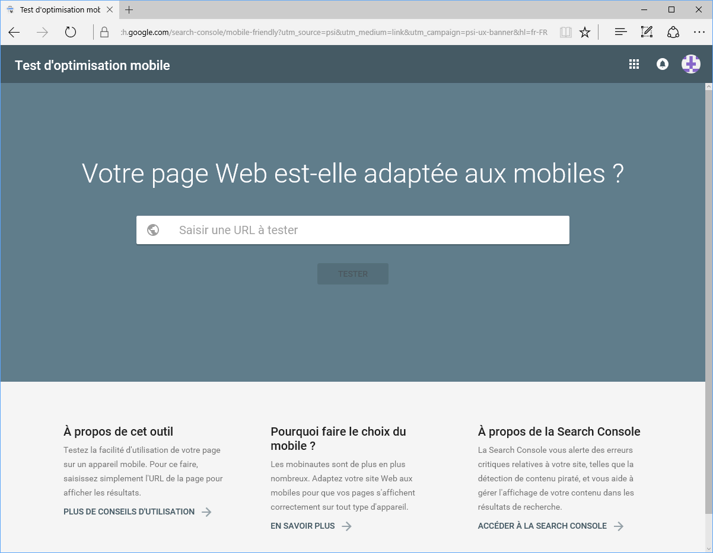Open Edge's Web Note annotation tool
713x553 pixels.
[647, 32]
